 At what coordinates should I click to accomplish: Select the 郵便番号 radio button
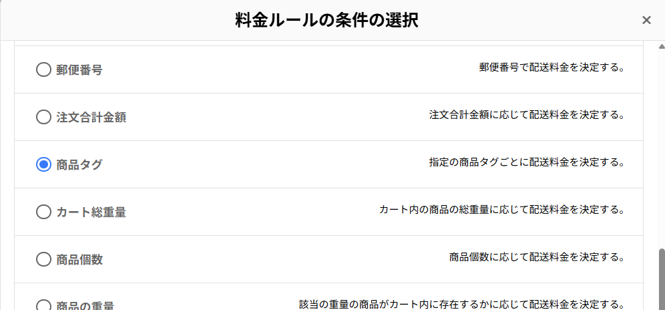pyautogui.click(x=43, y=69)
